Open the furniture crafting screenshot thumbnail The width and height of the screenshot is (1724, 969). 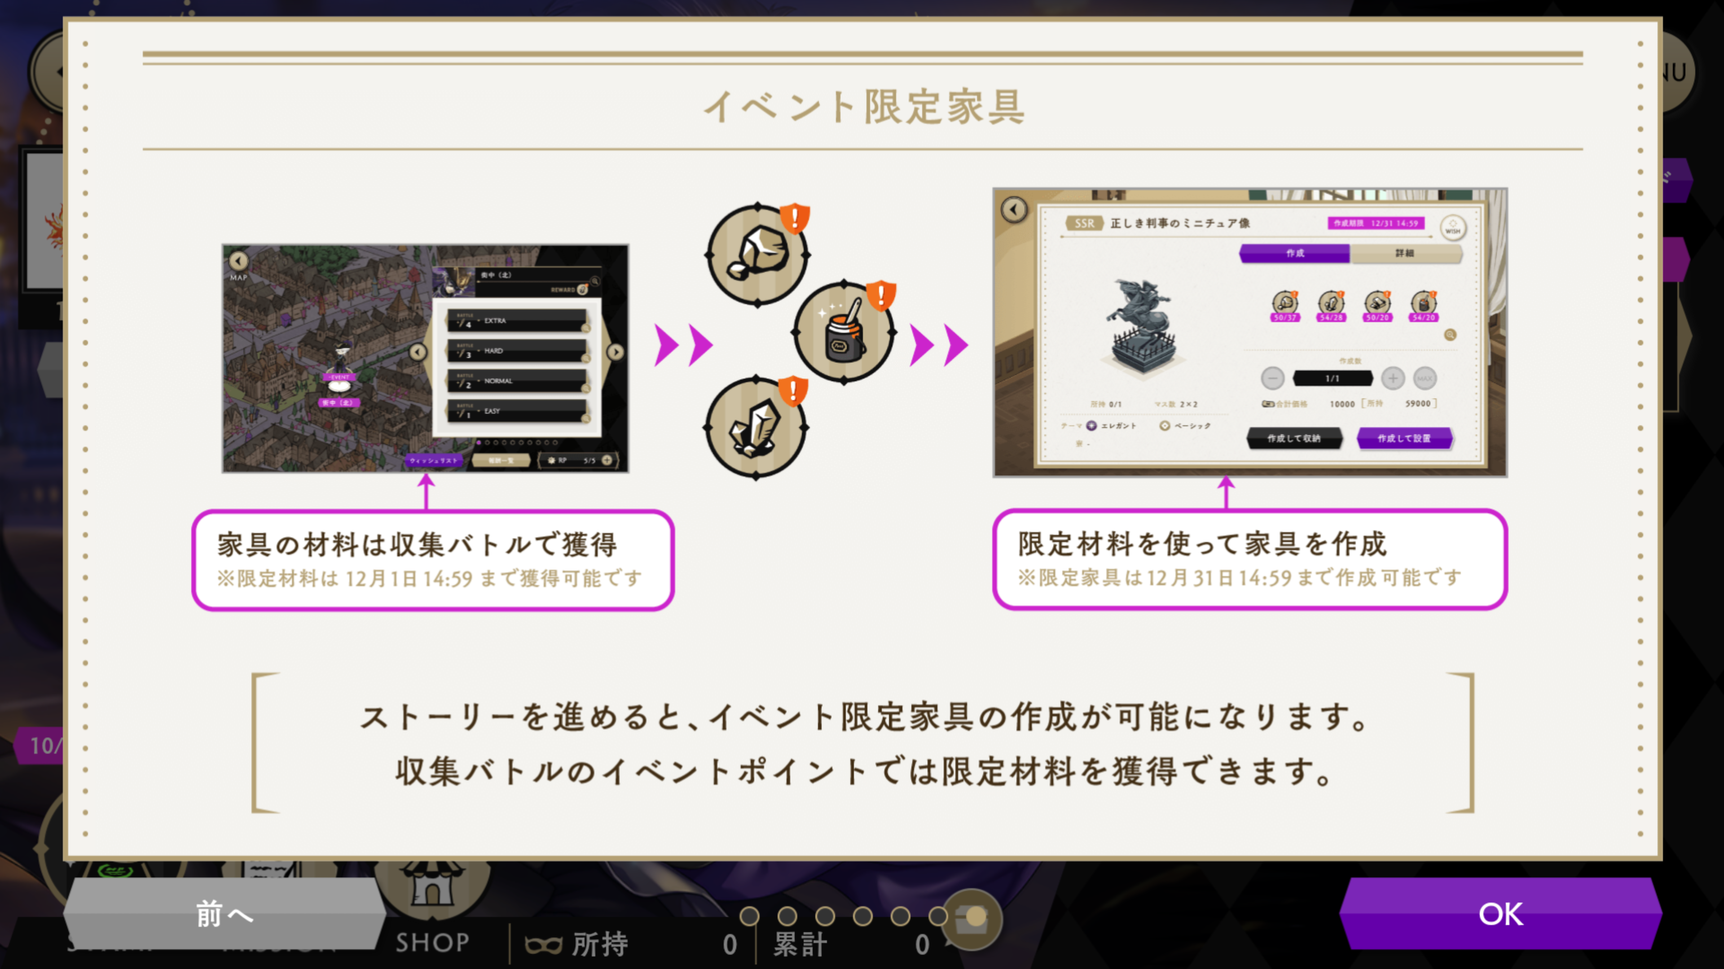1250,332
